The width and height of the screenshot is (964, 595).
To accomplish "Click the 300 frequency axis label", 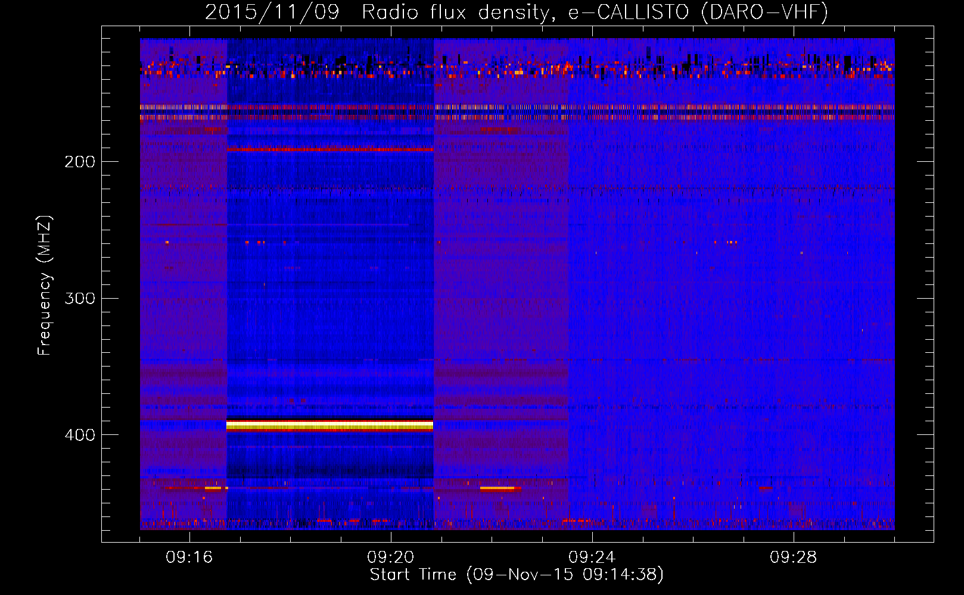I will 80,298.
